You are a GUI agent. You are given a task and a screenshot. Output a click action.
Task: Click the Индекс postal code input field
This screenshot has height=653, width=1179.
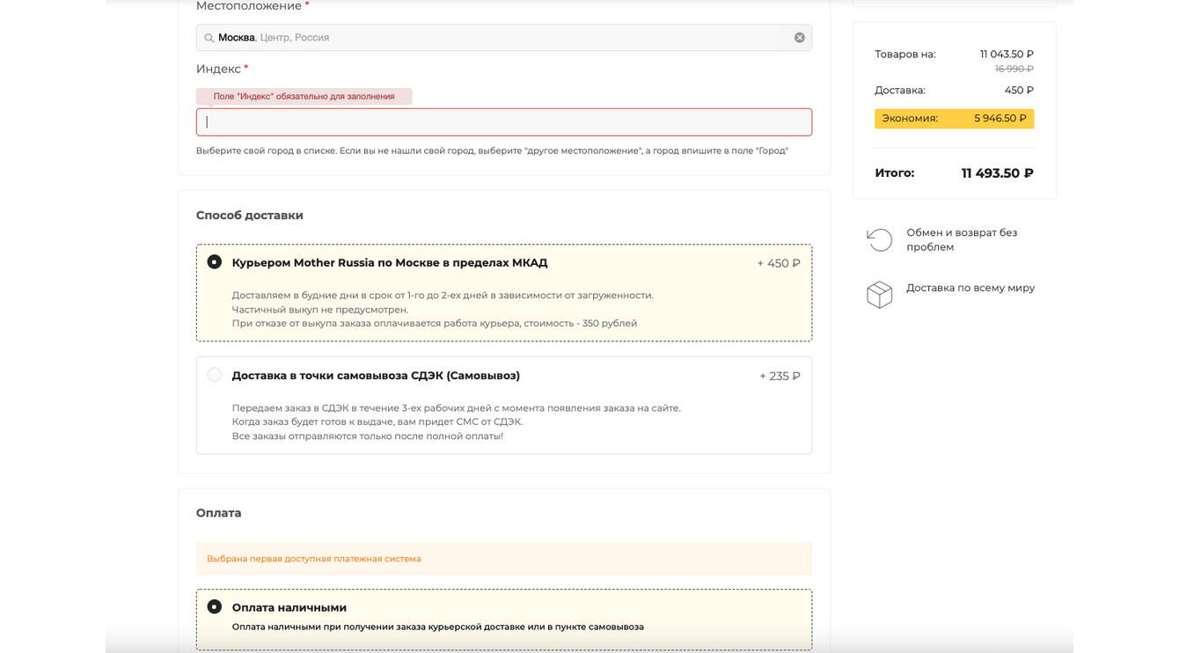click(x=503, y=122)
